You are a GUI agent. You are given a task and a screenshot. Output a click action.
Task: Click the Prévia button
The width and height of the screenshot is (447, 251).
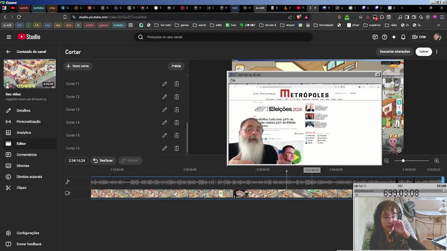[176, 66]
